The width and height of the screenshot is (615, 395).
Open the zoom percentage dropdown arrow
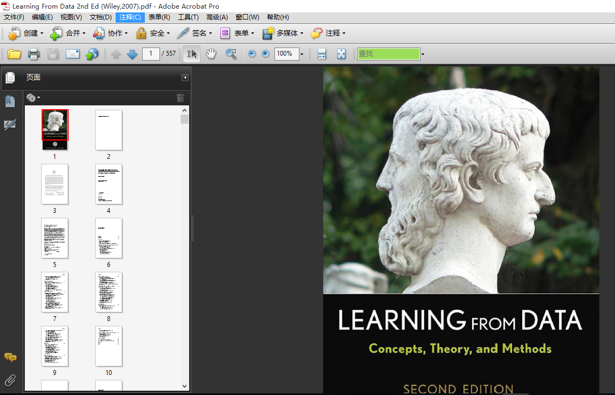(x=302, y=54)
